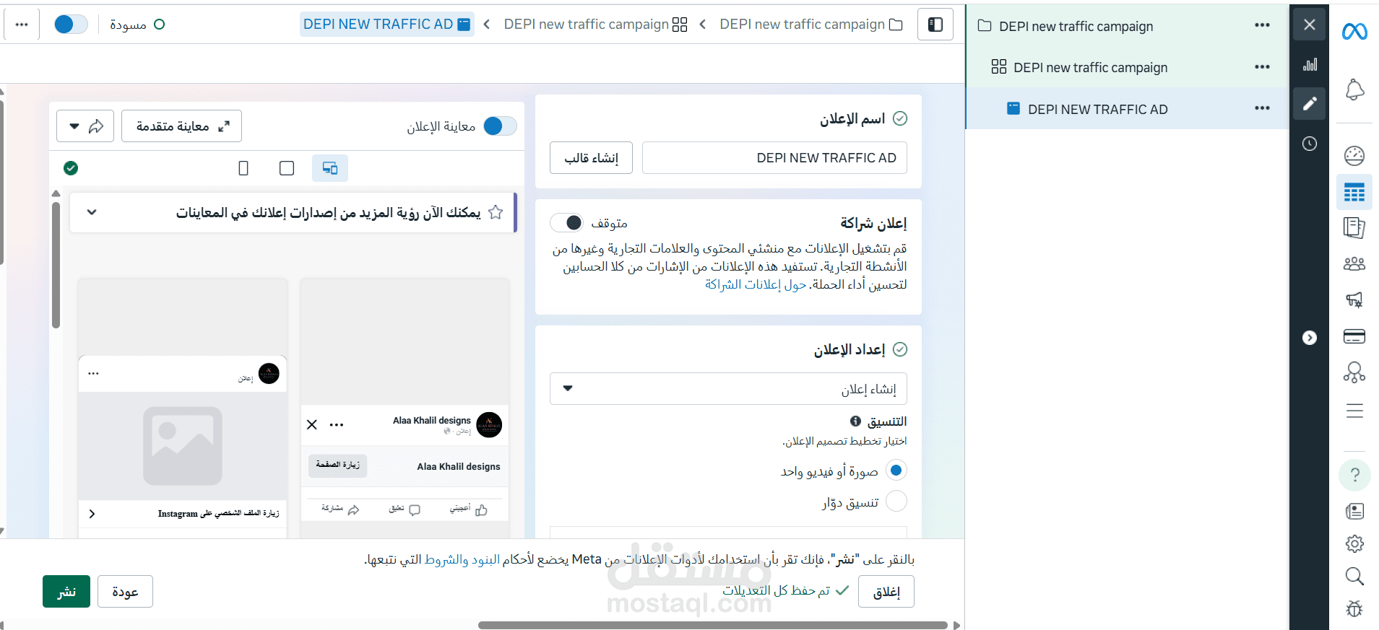Open help question mark icon
Viewport: 1379px width, 630px height.
pyautogui.click(x=1354, y=475)
